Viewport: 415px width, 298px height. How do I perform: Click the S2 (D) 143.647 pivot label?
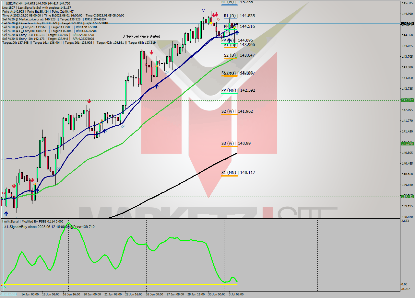pos(239,55)
